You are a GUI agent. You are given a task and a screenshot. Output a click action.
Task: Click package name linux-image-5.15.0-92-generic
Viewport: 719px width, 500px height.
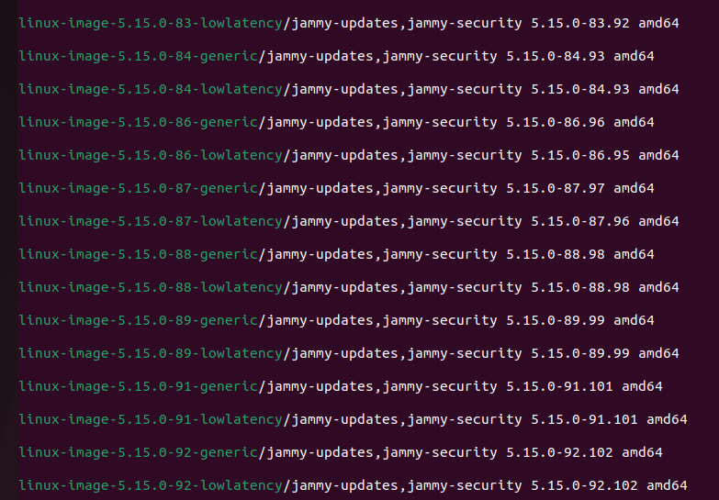[x=138, y=452]
